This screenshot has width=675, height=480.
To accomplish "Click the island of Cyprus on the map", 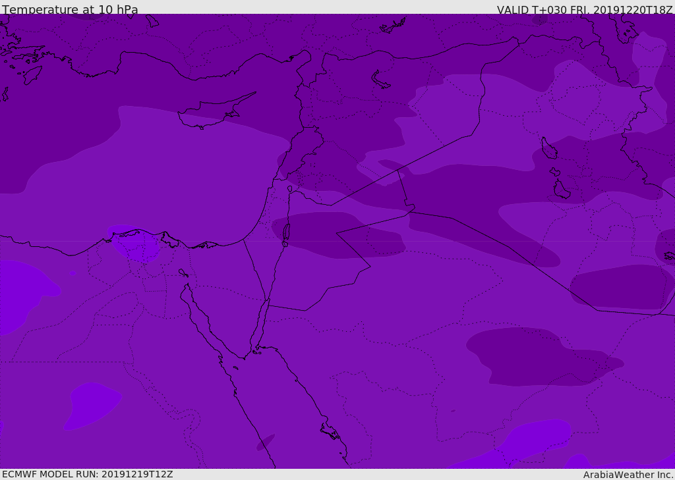I will (x=216, y=111).
